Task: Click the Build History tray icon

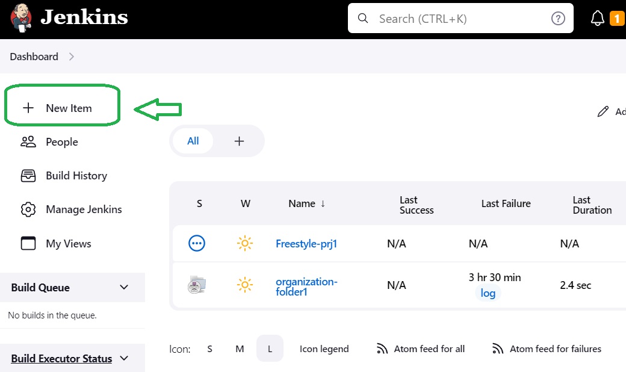Action: [x=28, y=176]
